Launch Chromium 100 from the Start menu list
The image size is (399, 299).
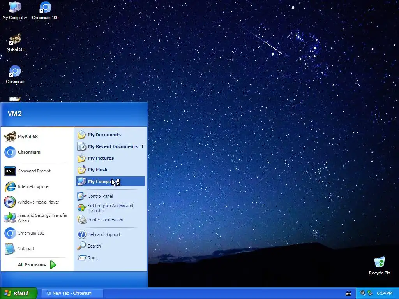37,233
